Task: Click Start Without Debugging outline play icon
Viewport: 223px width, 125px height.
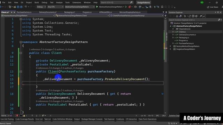Action: tap(126, 7)
